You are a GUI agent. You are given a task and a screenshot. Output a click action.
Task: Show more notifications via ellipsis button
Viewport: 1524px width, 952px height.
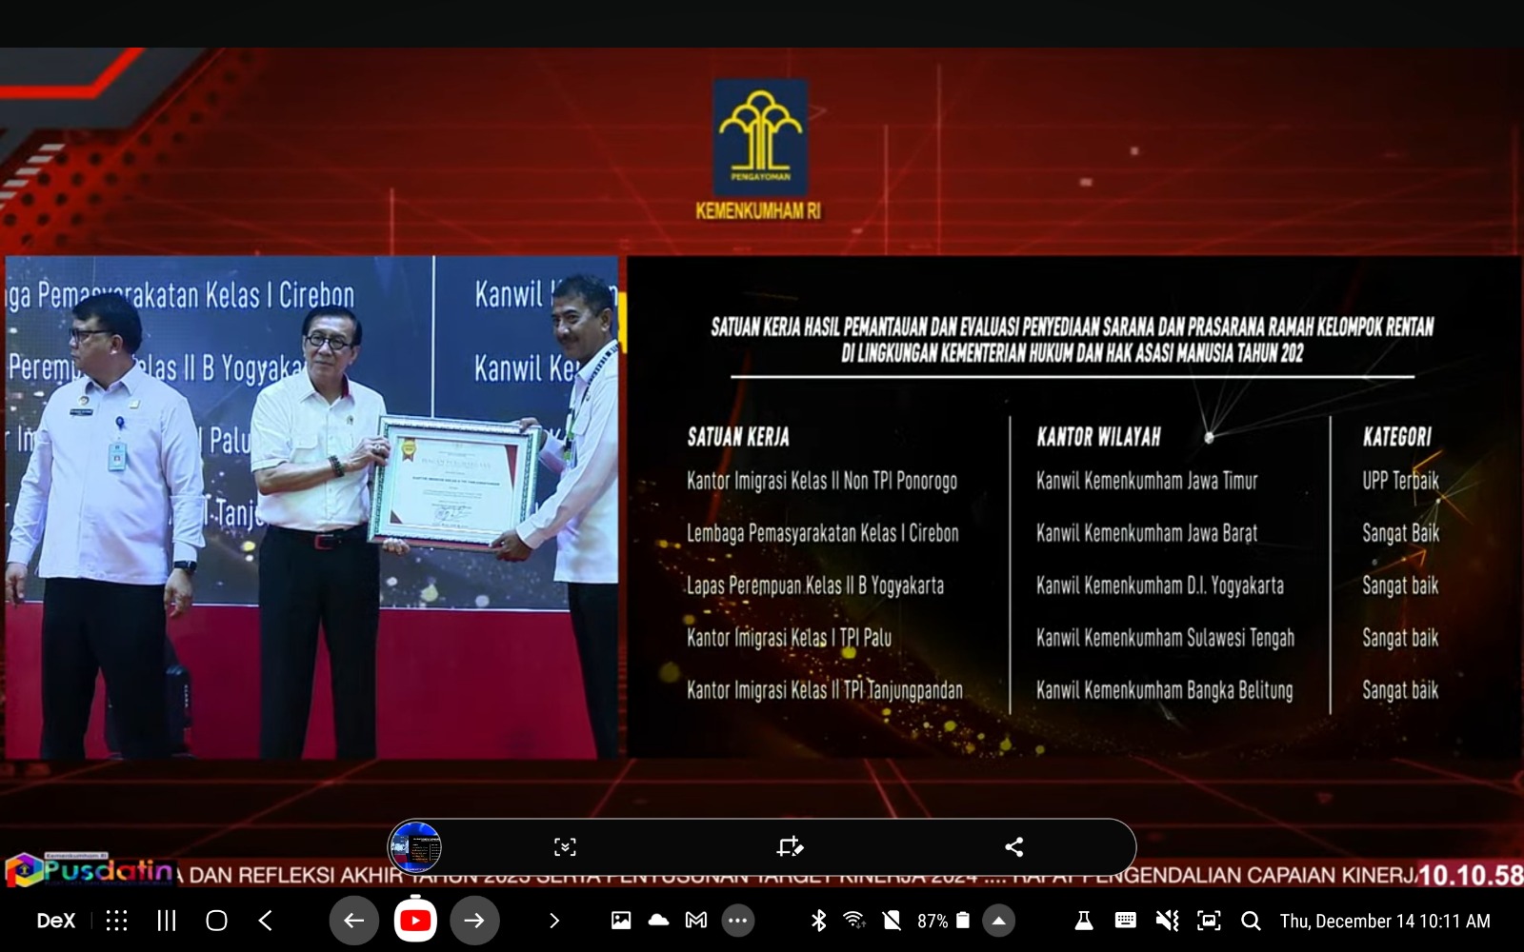tap(737, 921)
